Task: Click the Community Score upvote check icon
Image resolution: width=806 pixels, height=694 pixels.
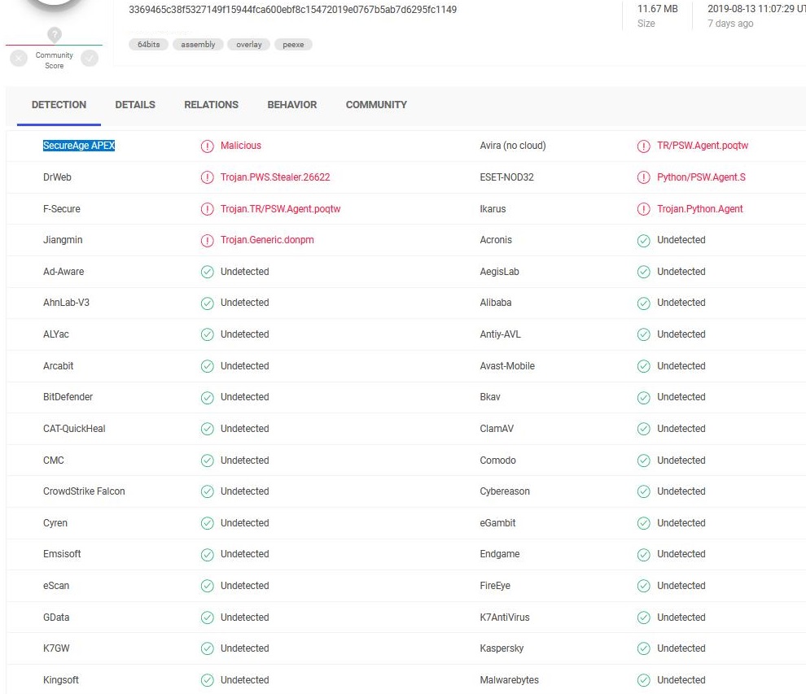Action: (x=90, y=59)
